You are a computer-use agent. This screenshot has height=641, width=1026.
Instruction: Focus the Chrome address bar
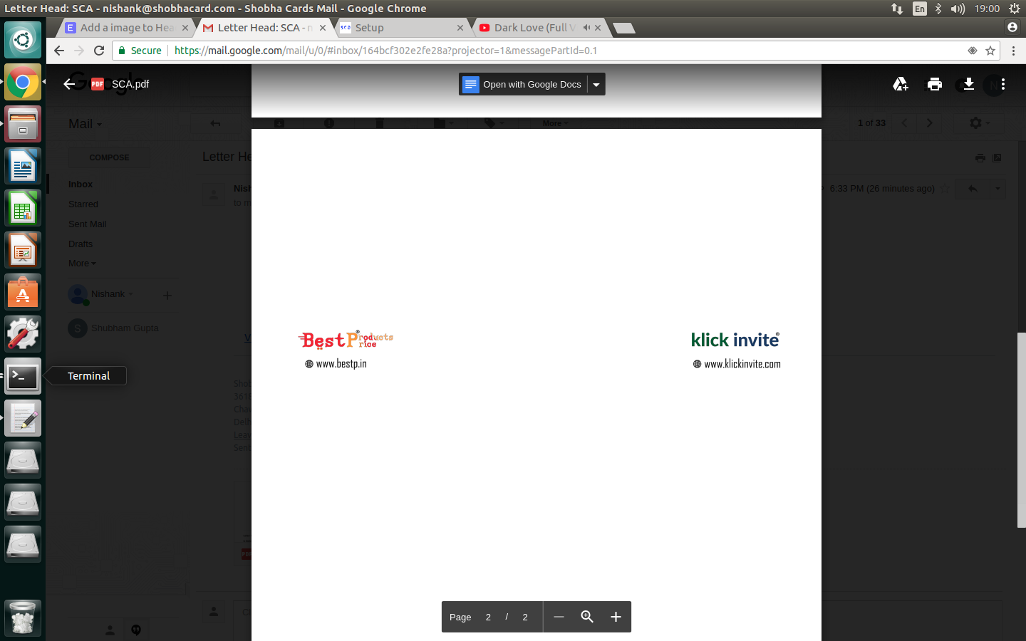(x=556, y=51)
